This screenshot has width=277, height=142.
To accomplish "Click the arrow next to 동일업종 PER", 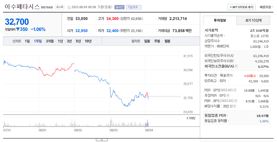I will coord(227,116).
